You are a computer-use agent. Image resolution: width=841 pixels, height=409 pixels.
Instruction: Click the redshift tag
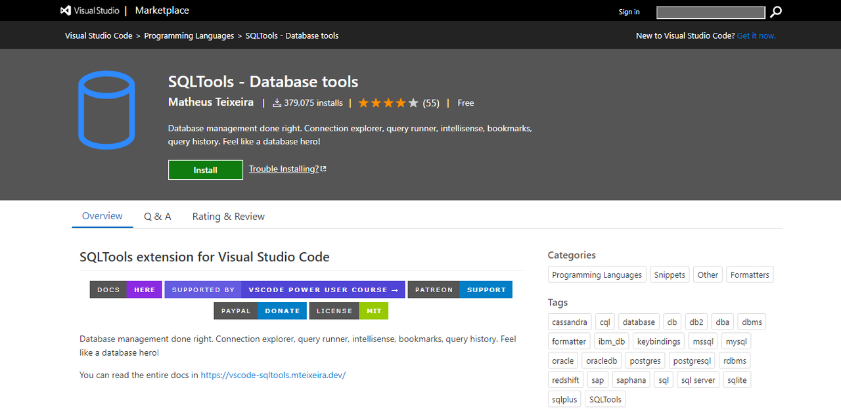566,380
